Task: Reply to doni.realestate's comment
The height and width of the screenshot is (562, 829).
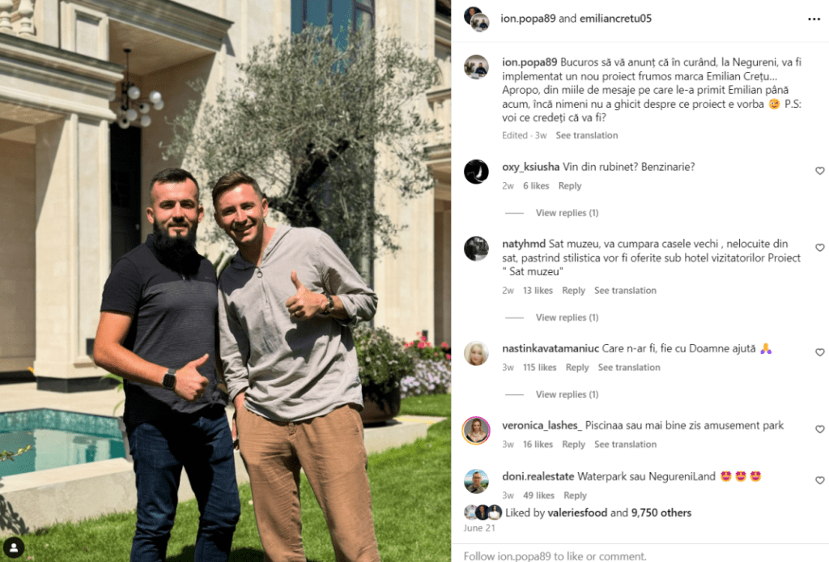Action: pyautogui.click(x=575, y=496)
